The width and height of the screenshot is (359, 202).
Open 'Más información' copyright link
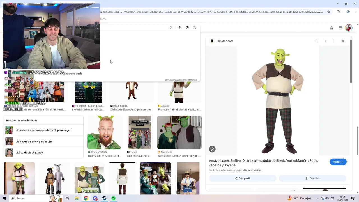click(x=252, y=170)
